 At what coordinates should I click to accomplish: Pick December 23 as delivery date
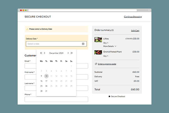click(x=41, y=86)
